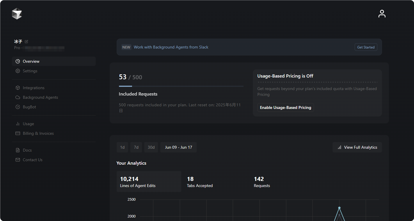414x221 pixels.
Task: Select the 7d time range
Action: [136, 147]
